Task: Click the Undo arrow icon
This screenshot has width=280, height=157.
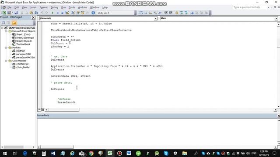Action: point(42,13)
